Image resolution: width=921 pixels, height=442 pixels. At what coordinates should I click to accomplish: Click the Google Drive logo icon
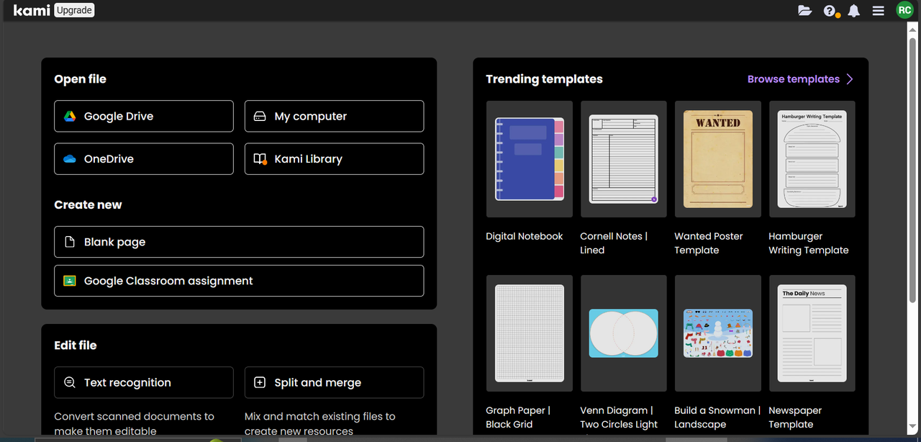point(70,116)
